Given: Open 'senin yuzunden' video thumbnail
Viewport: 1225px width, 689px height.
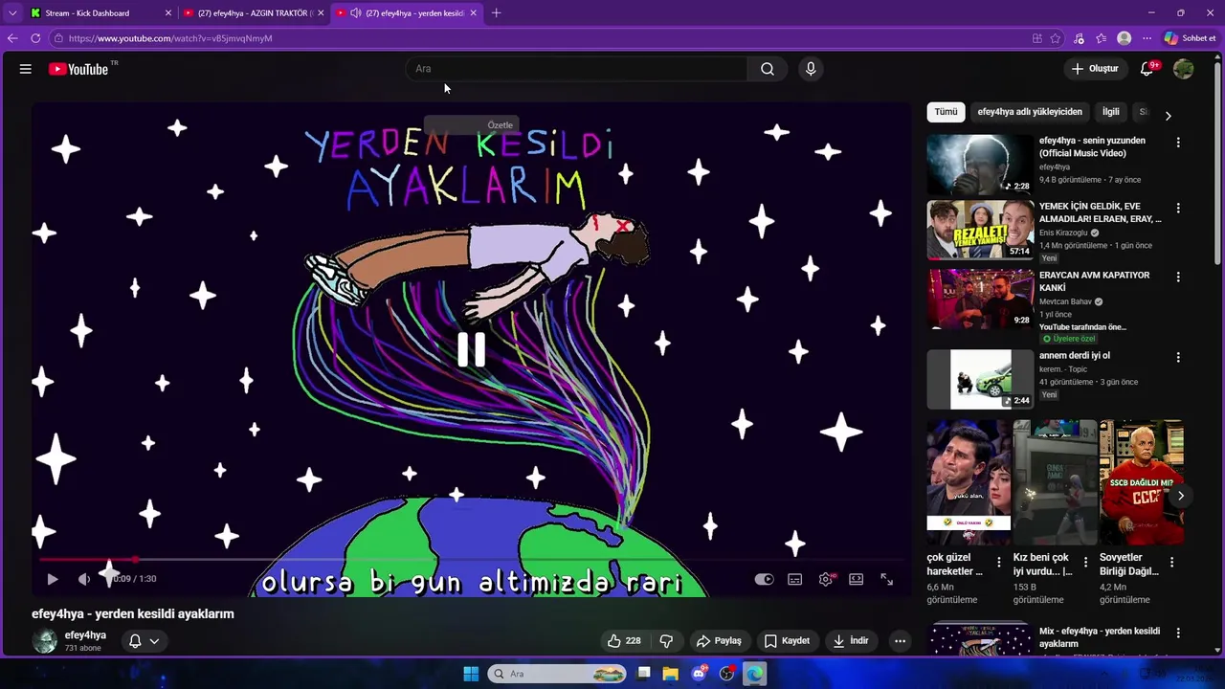Looking at the screenshot, I should click(980, 165).
